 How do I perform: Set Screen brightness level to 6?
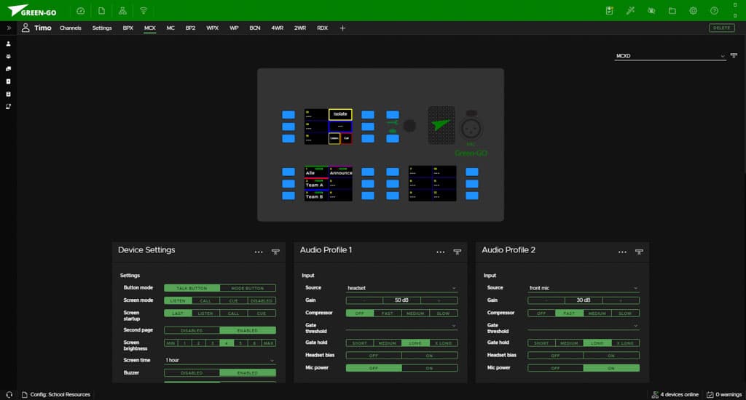[x=255, y=343]
